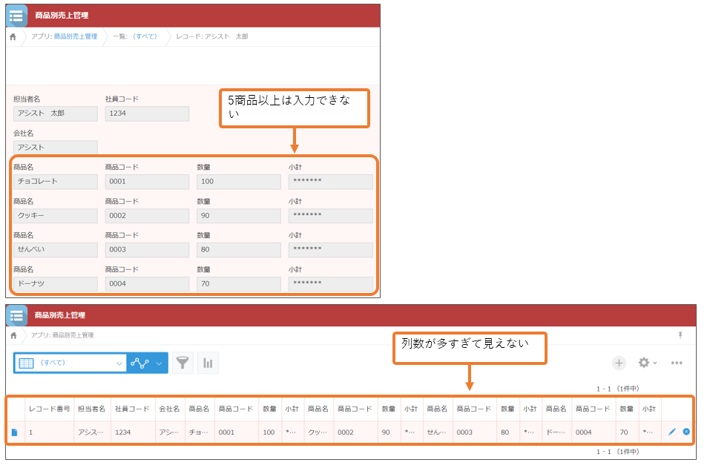The height and width of the screenshot is (471, 710).
Task: Click the app menu icon in the bottom list view header
Action: (x=16, y=316)
